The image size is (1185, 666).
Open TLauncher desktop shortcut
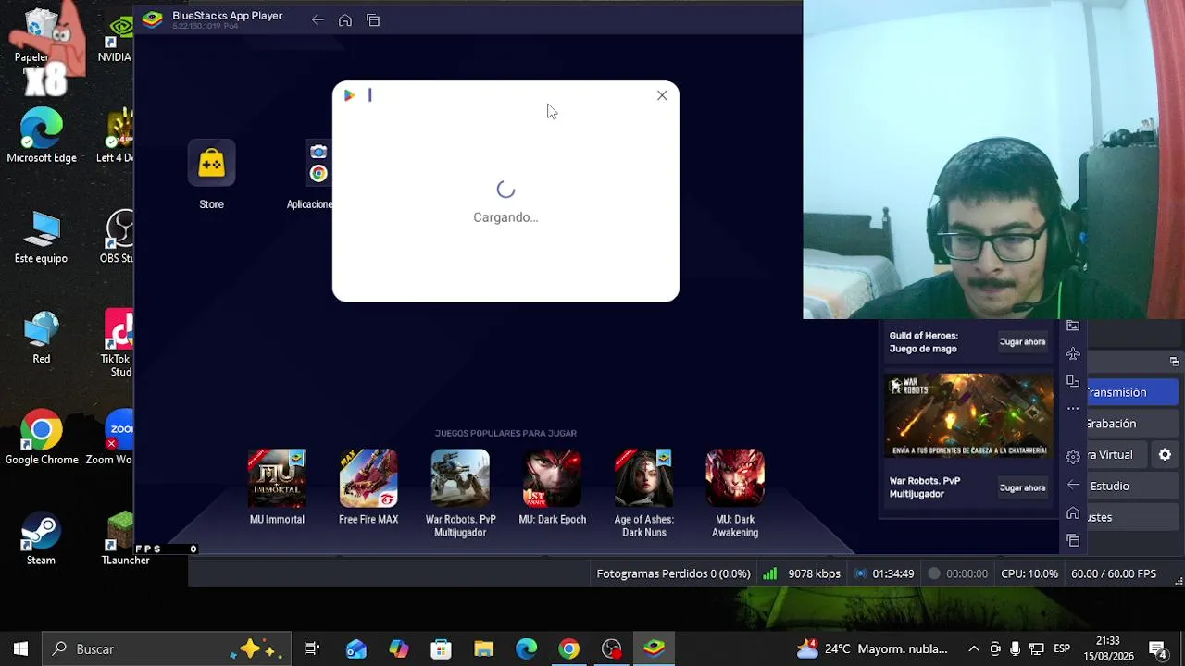[120, 539]
